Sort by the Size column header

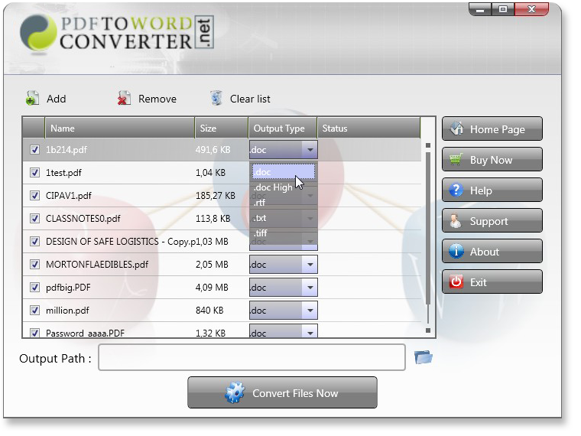[x=221, y=129]
